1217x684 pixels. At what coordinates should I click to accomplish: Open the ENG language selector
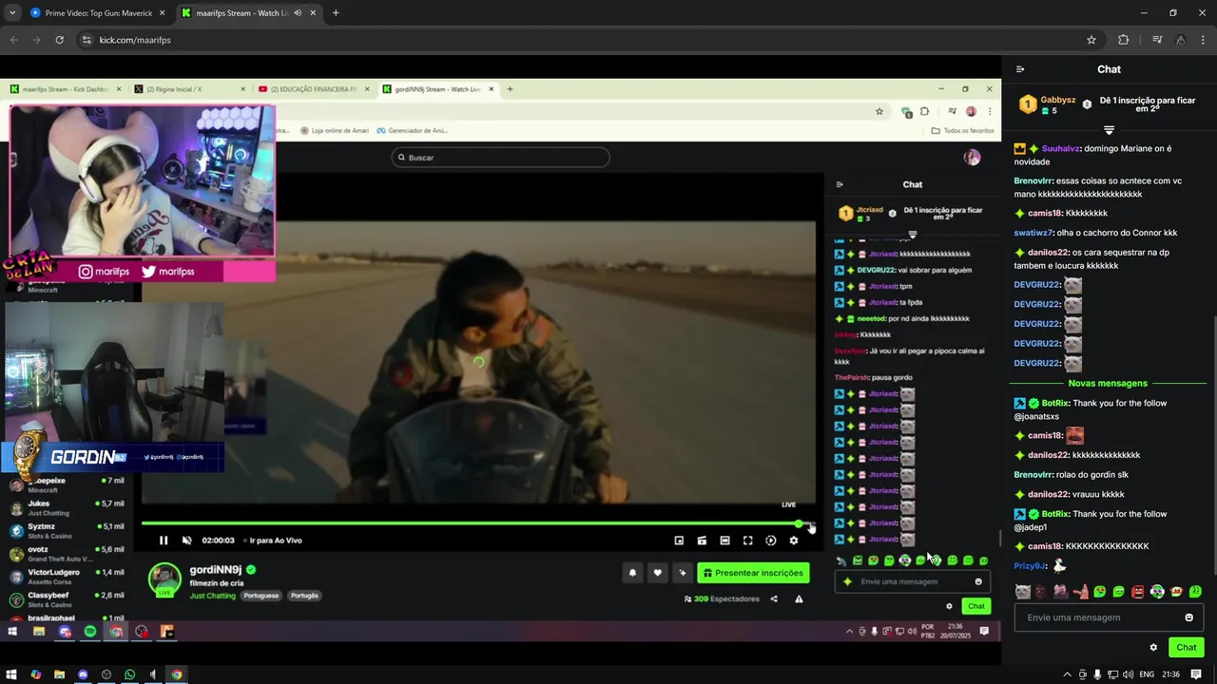click(x=1147, y=674)
